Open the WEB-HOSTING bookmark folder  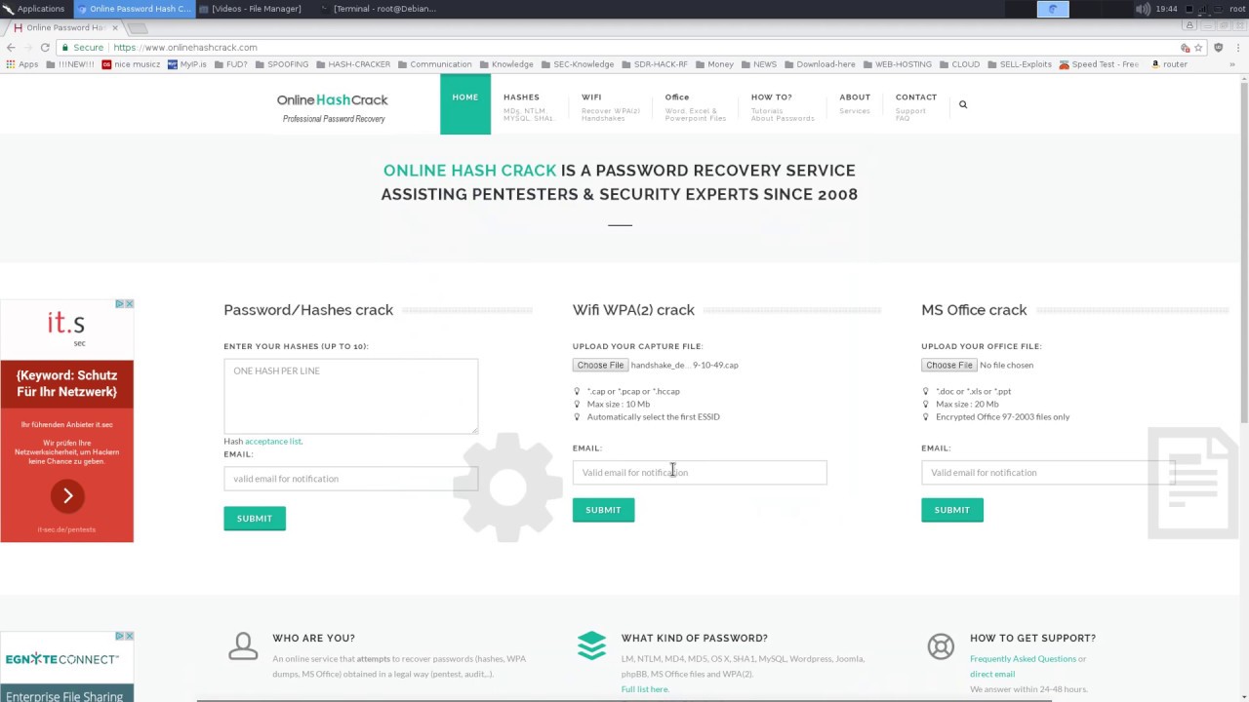tap(897, 64)
